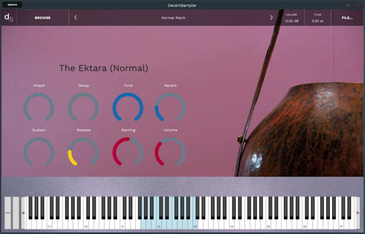
Task: Play the C-1 key on the keyboard
Action: coord(50,224)
